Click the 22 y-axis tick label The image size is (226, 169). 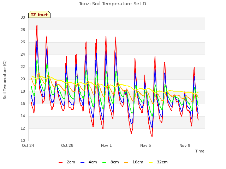click(23, 67)
